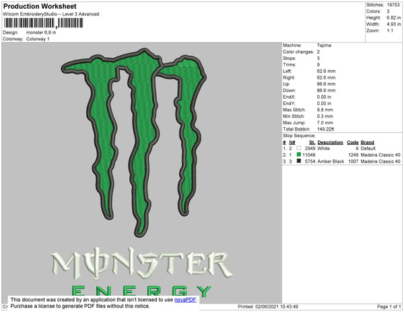
Task: Click the '62.6 mm' value beside Left
Action: click(x=326, y=71)
